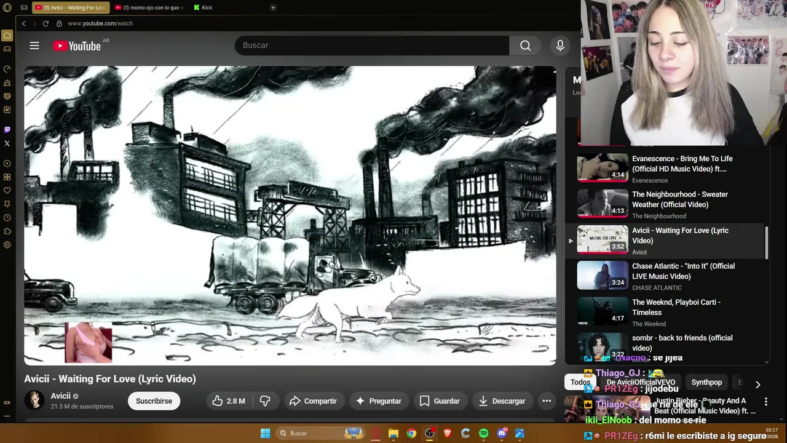Focus the YouTube Buscar search field
Viewport: 787px width, 443px height.
tap(371, 46)
